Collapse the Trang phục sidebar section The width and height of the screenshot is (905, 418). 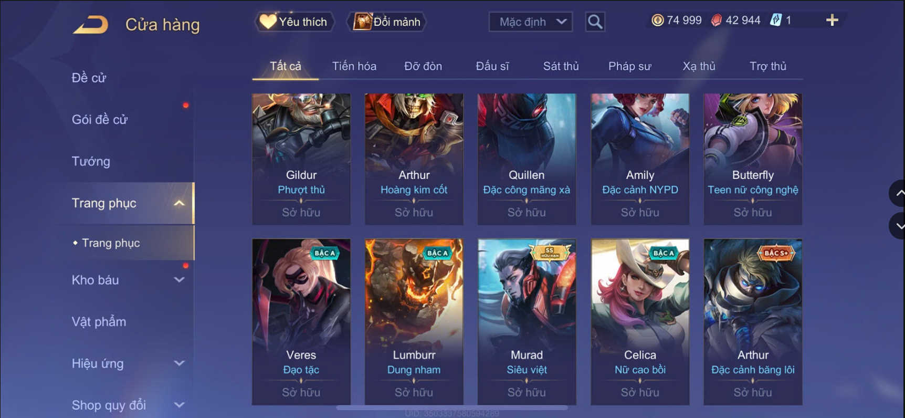click(179, 203)
